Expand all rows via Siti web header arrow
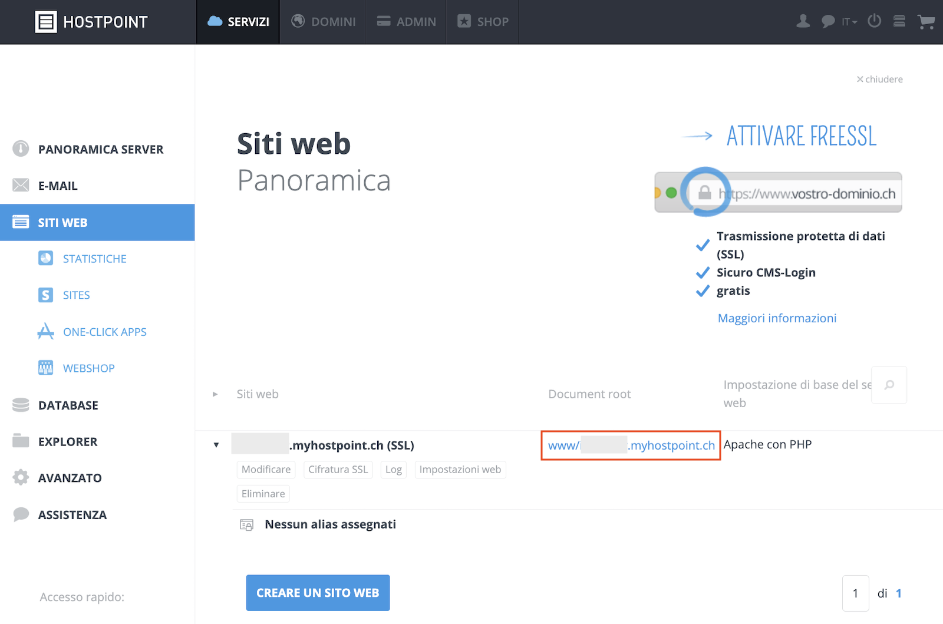 (215, 394)
